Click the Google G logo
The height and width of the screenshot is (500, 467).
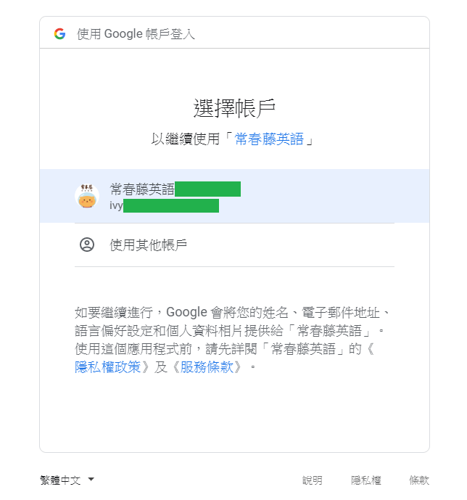click(x=59, y=34)
